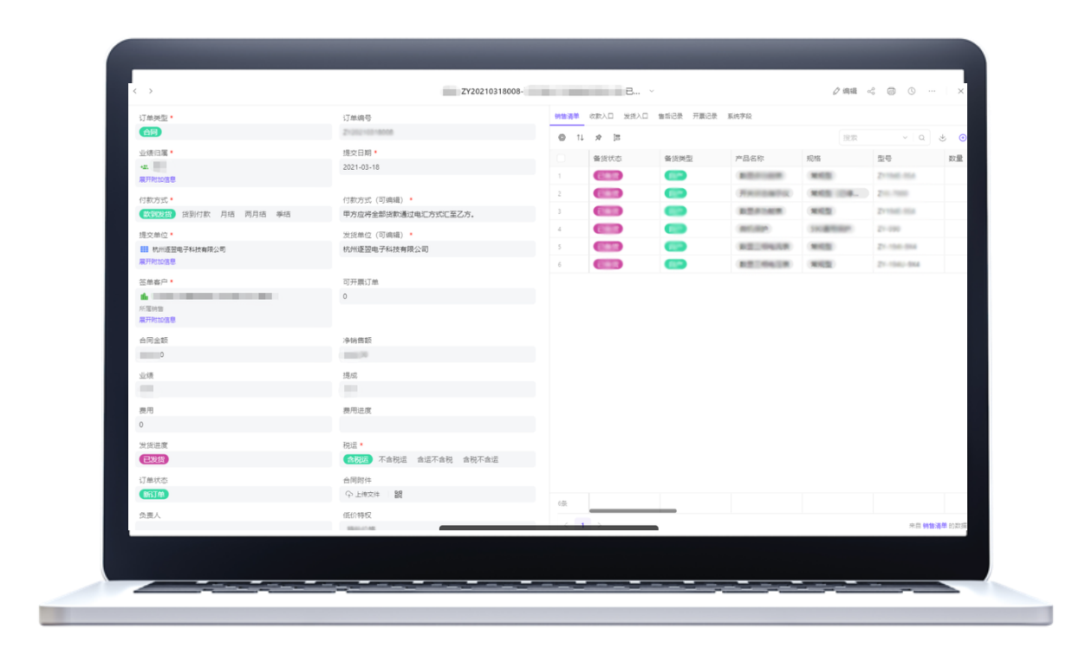Click the print icon in header
Screen dimensions: 1092x662
click(x=891, y=91)
